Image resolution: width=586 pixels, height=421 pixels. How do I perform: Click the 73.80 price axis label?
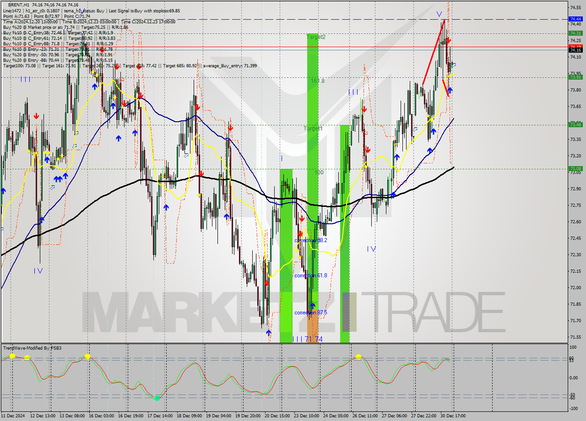(x=575, y=90)
